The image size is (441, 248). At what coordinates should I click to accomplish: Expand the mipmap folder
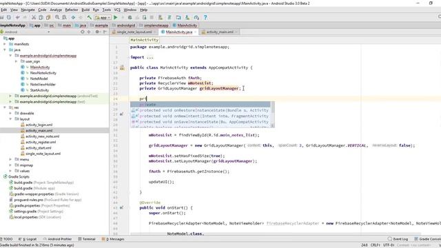tap(10, 165)
